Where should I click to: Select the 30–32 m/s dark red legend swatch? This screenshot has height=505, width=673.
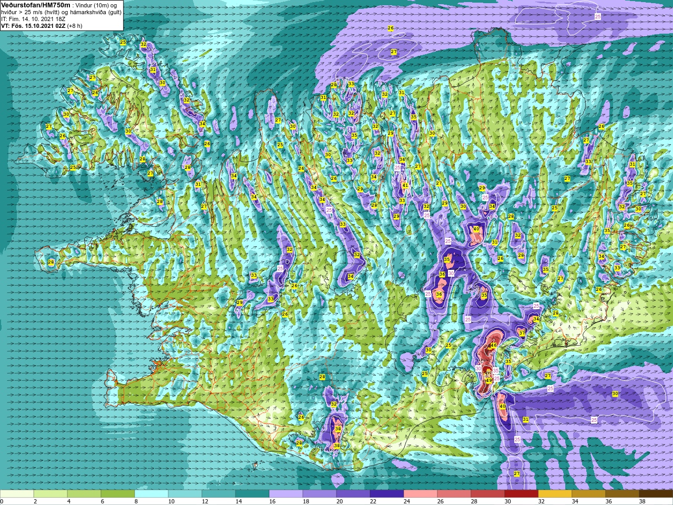point(522,493)
